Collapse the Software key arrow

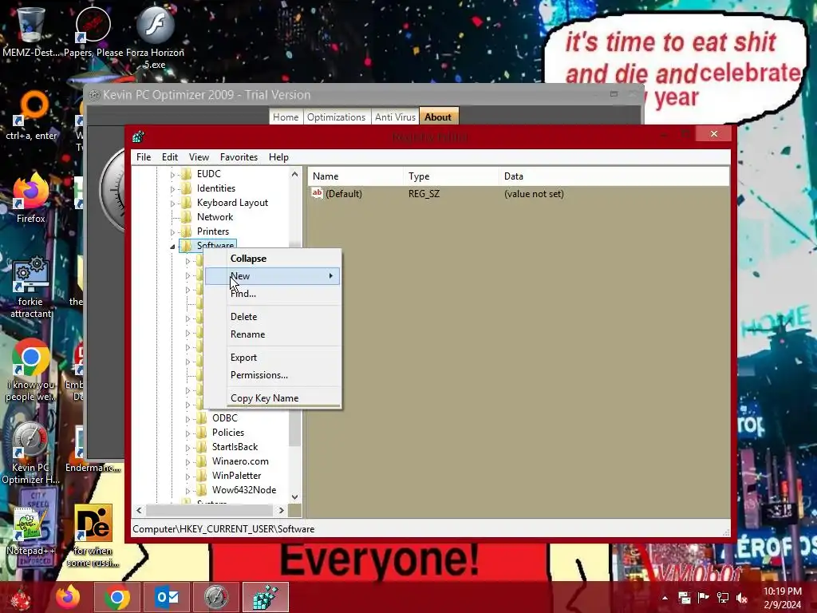[172, 247]
